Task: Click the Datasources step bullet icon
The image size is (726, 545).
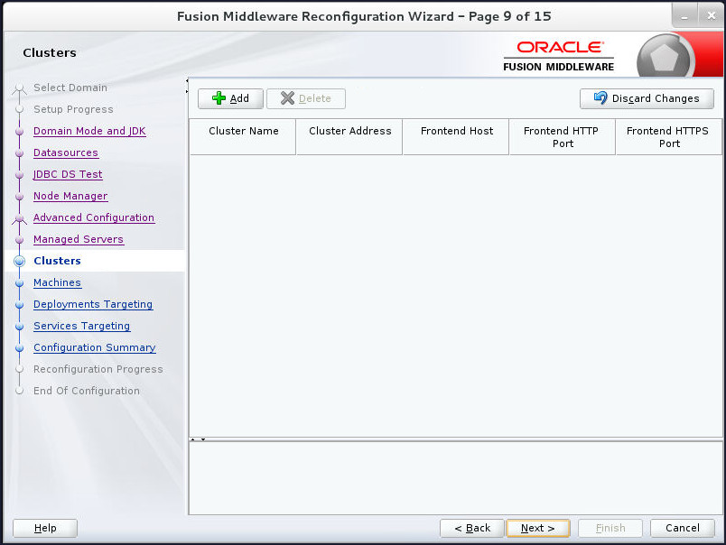Action: 20,153
